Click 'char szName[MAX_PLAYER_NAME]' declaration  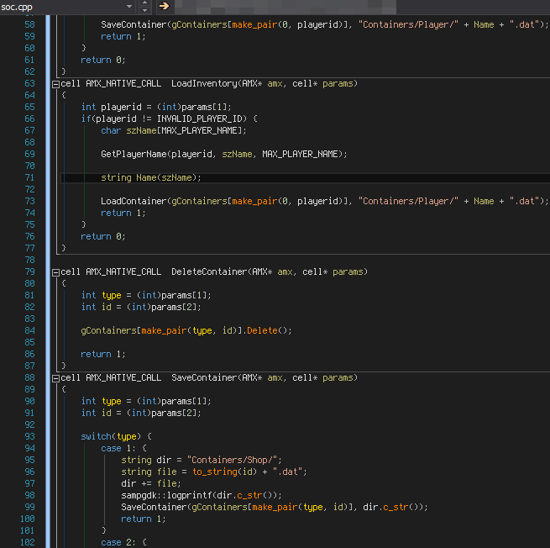tap(173, 130)
